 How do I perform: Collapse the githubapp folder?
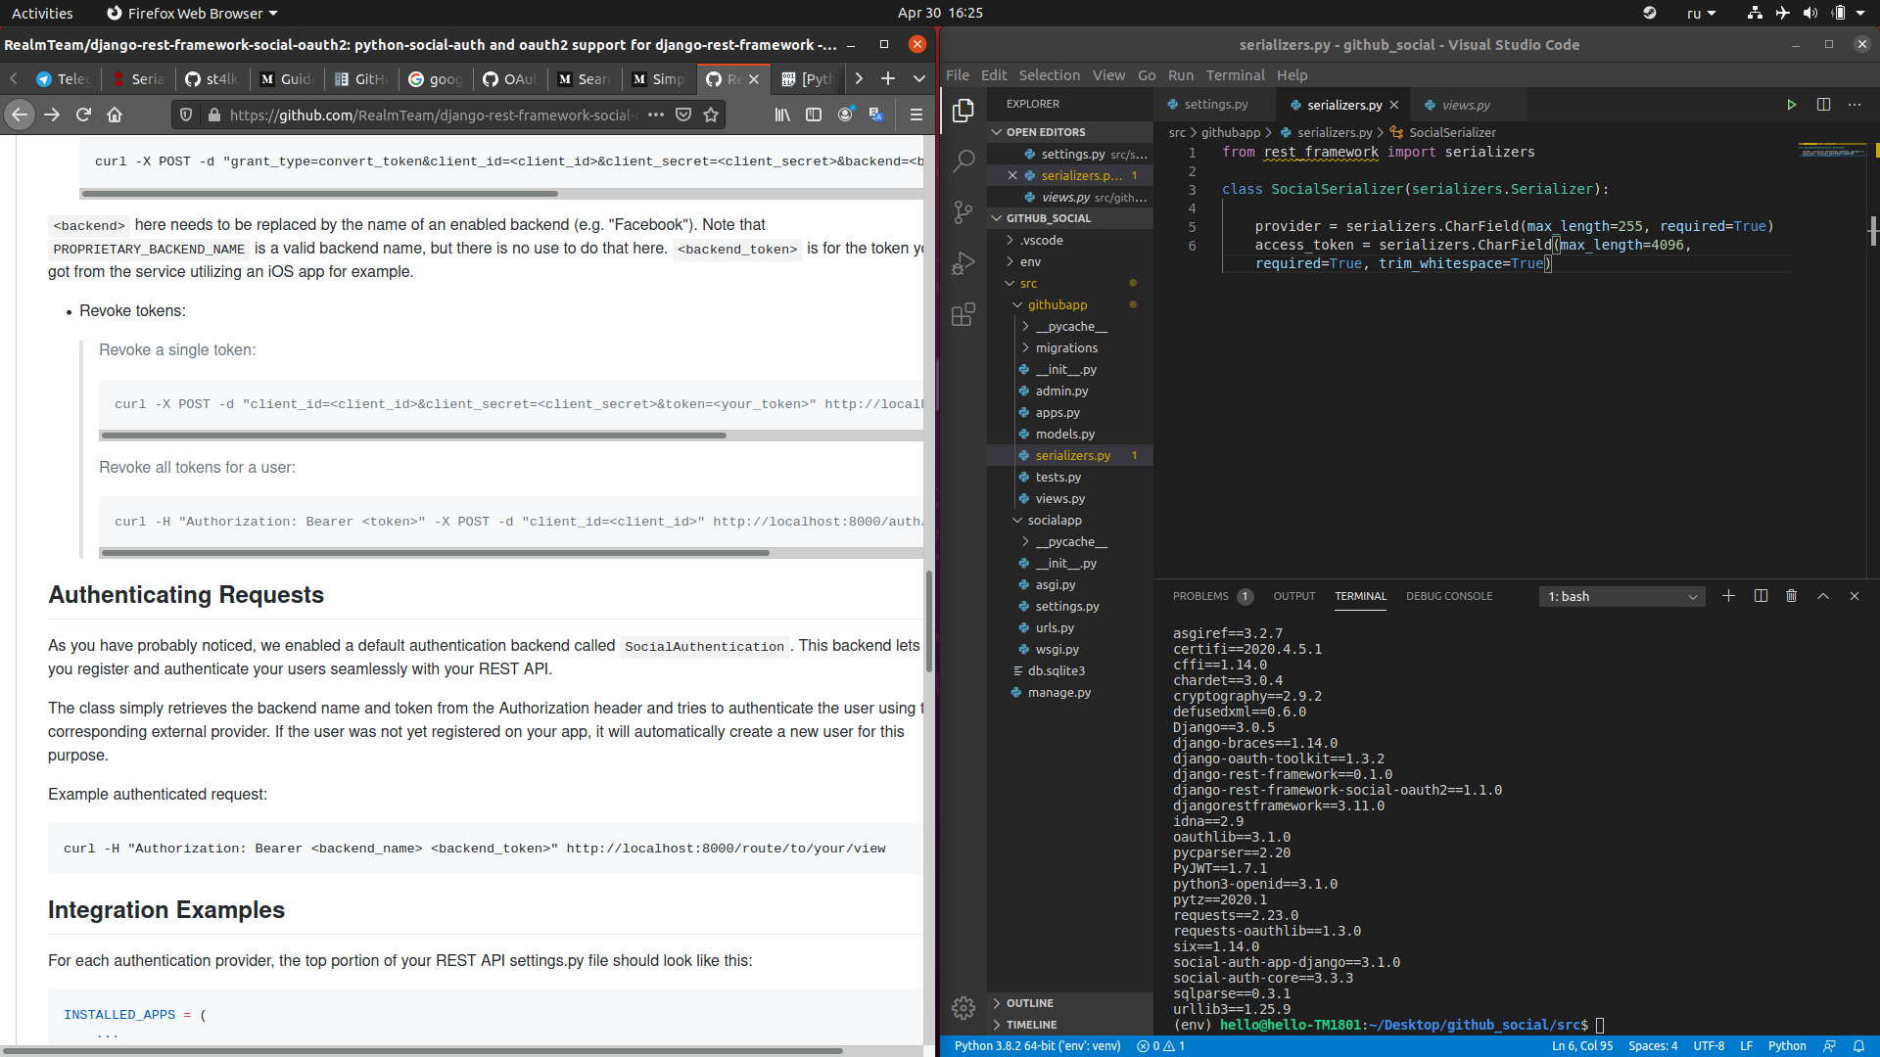pos(1069,304)
